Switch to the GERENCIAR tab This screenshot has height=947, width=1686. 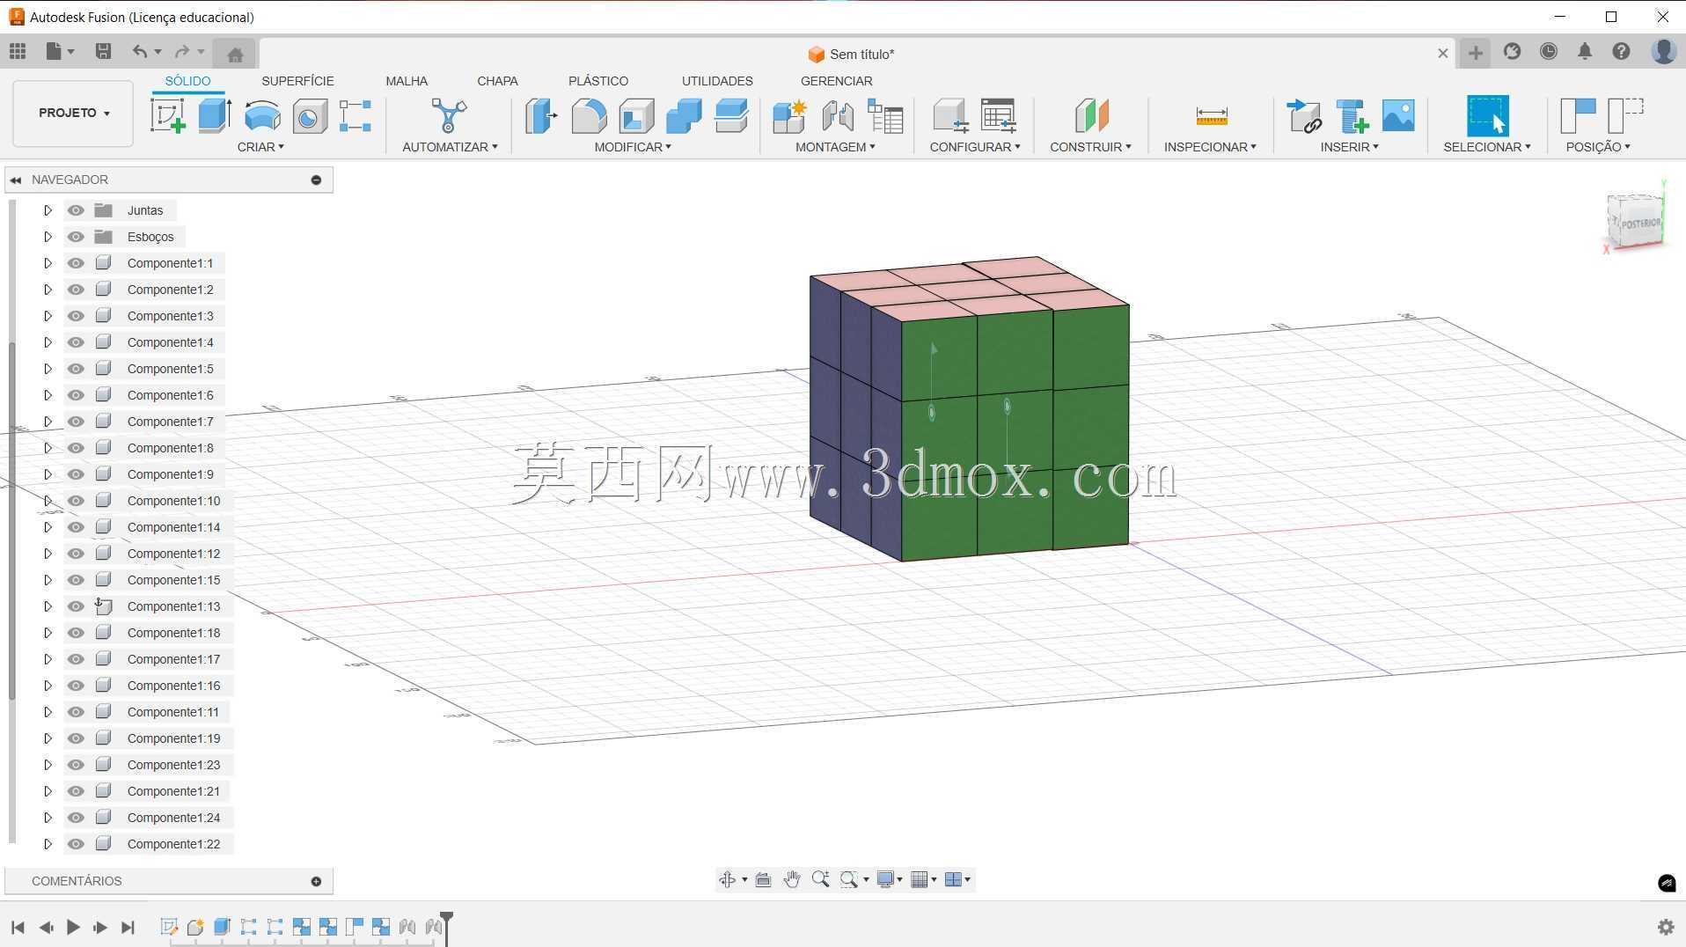[x=836, y=81]
